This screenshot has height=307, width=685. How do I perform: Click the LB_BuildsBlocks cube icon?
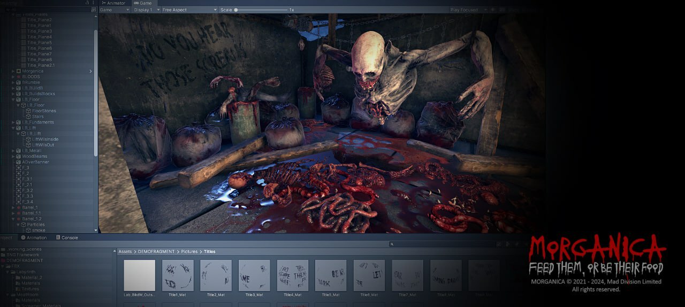tap(19, 94)
